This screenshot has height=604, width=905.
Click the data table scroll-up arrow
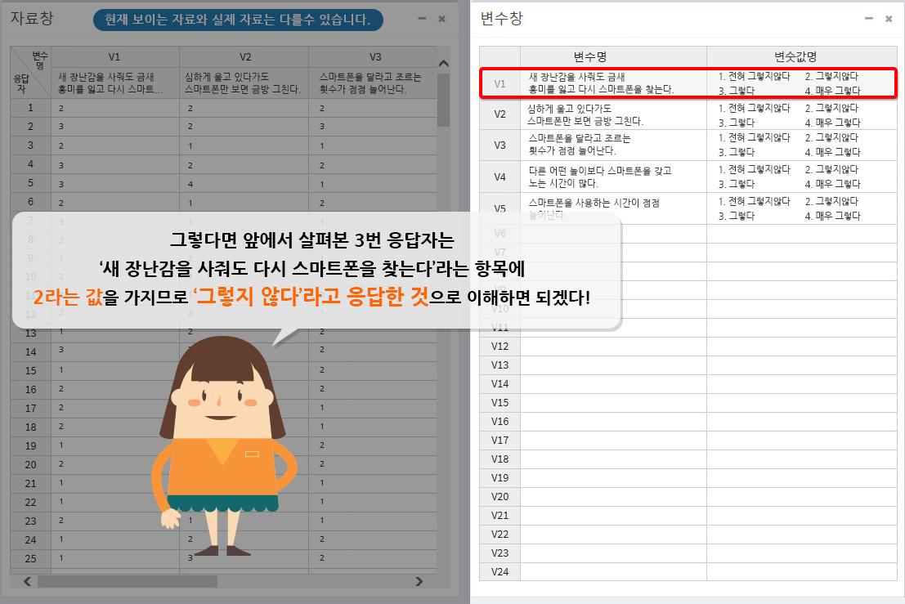(443, 63)
